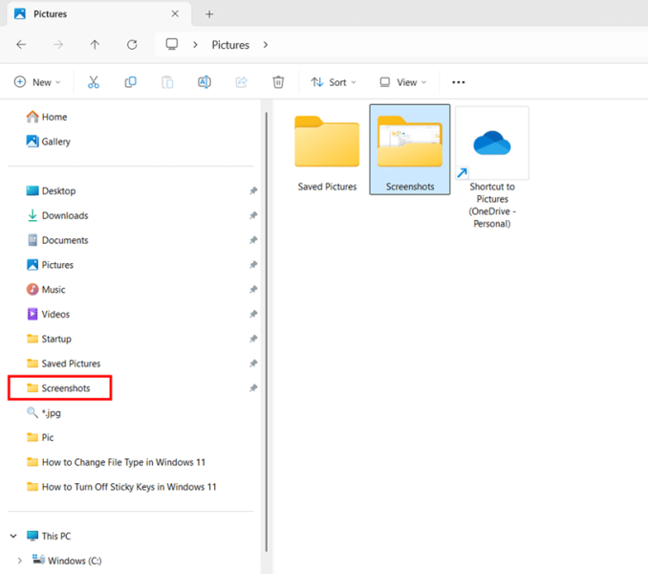Click the Cut scissors icon
The image size is (648, 574).
point(94,82)
